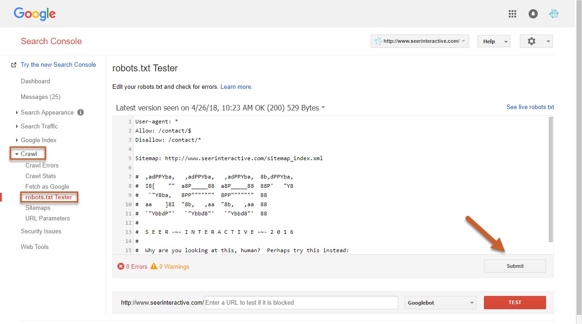Click the red TEST button
The width and height of the screenshot is (582, 324).
(x=515, y=303)
